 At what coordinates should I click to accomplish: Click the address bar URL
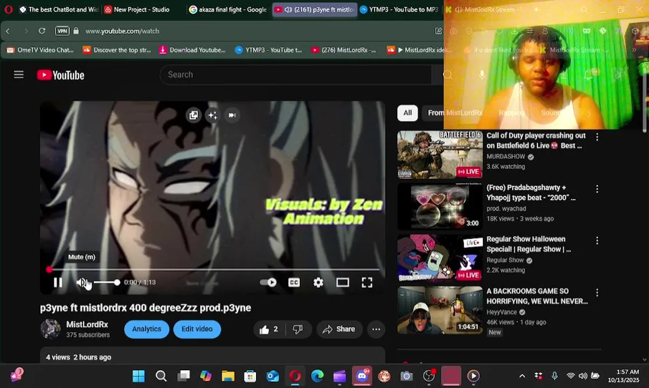pyautogui.click(x=122, y=31)
